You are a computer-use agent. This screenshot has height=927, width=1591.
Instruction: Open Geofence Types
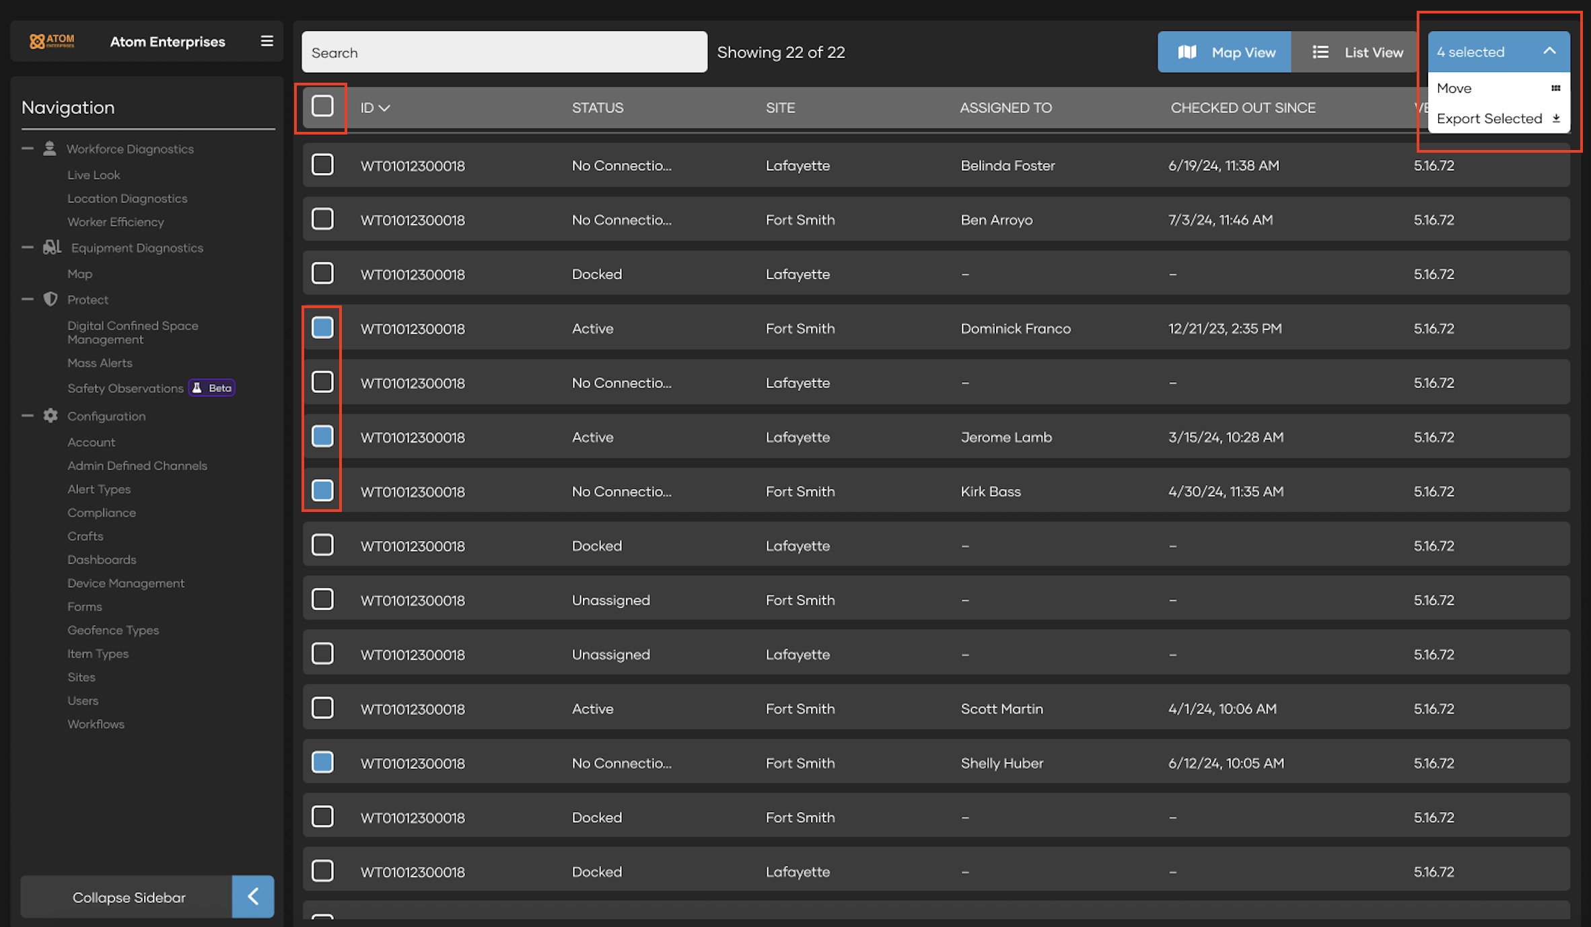coord(113,630)
